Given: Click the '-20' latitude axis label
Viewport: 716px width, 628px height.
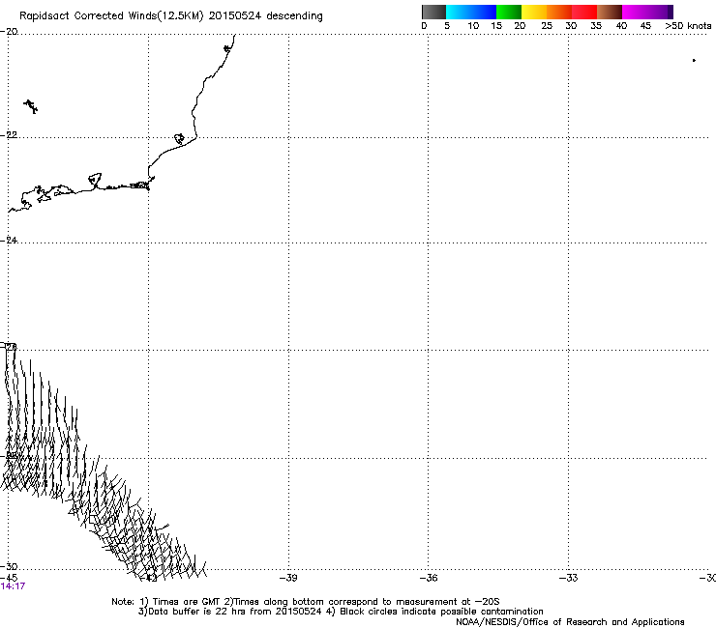Looking at the screenshot, I should click(x=9, y=32).
